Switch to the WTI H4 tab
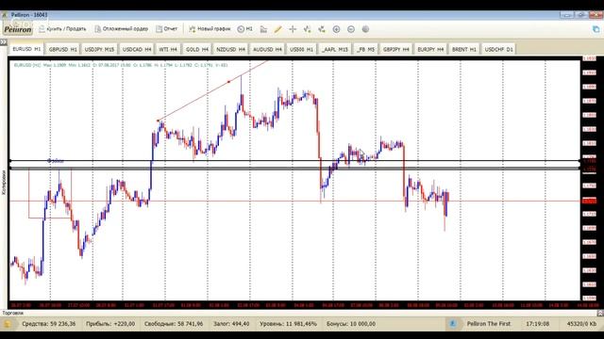The width and height of the screenshot is (604, 339). pyautogui.click(x=168, y=50)
